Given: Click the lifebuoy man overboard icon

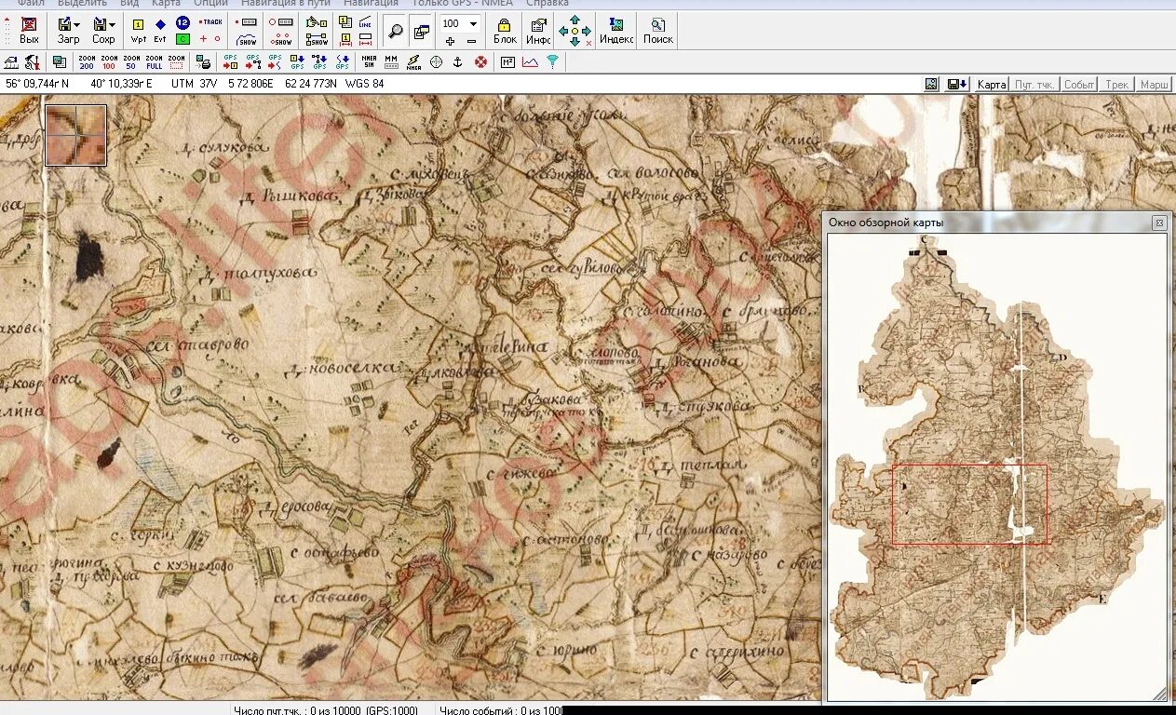Looking at the screenshot, I should pyautogui.click(x=480, y=62).
